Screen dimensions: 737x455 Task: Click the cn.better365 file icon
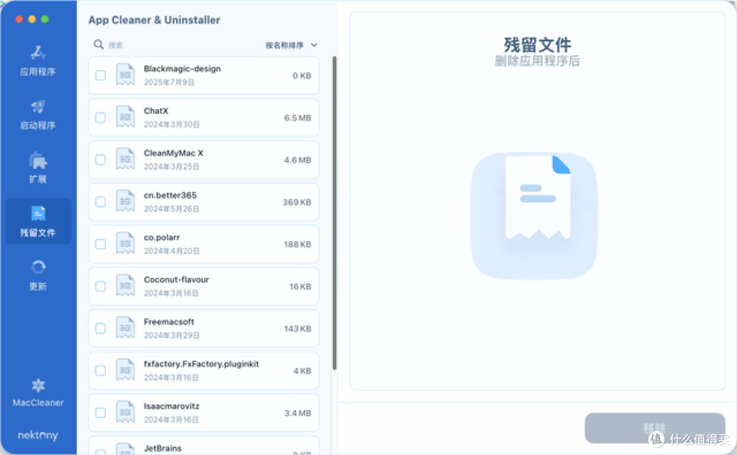[x=125, y=202]
